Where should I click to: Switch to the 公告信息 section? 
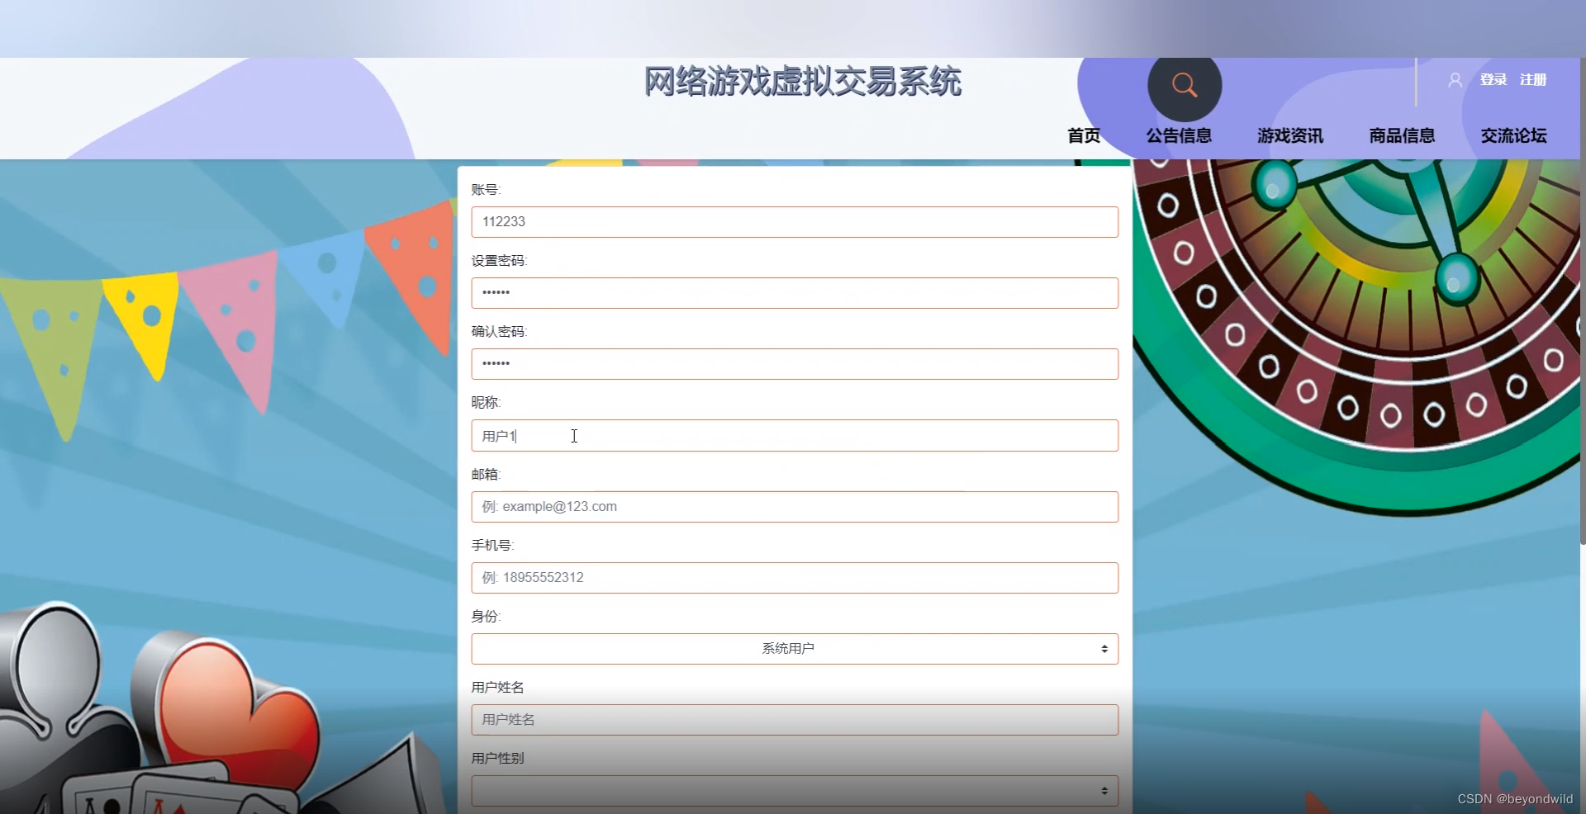tap(1178, 135)
